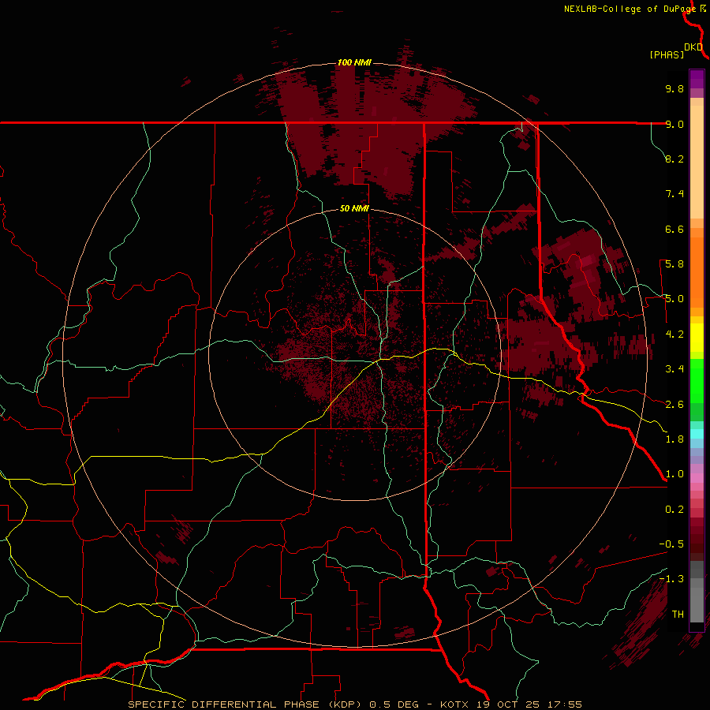Pick the 6.6 scale value
Screen dimensions: 710x710
tap(674, 229)
